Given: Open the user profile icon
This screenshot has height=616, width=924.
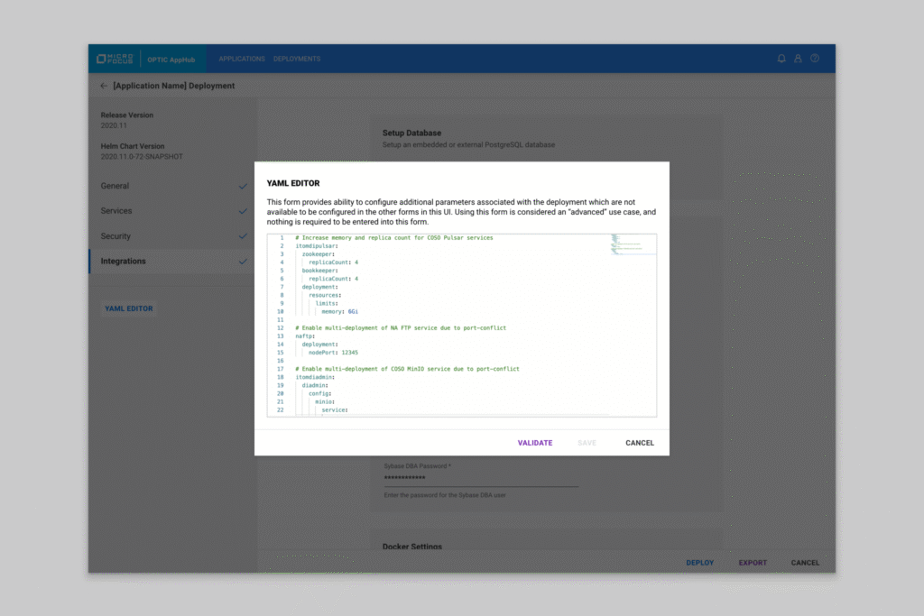Looking at the screenshot, I should click(x=798, y=59).
